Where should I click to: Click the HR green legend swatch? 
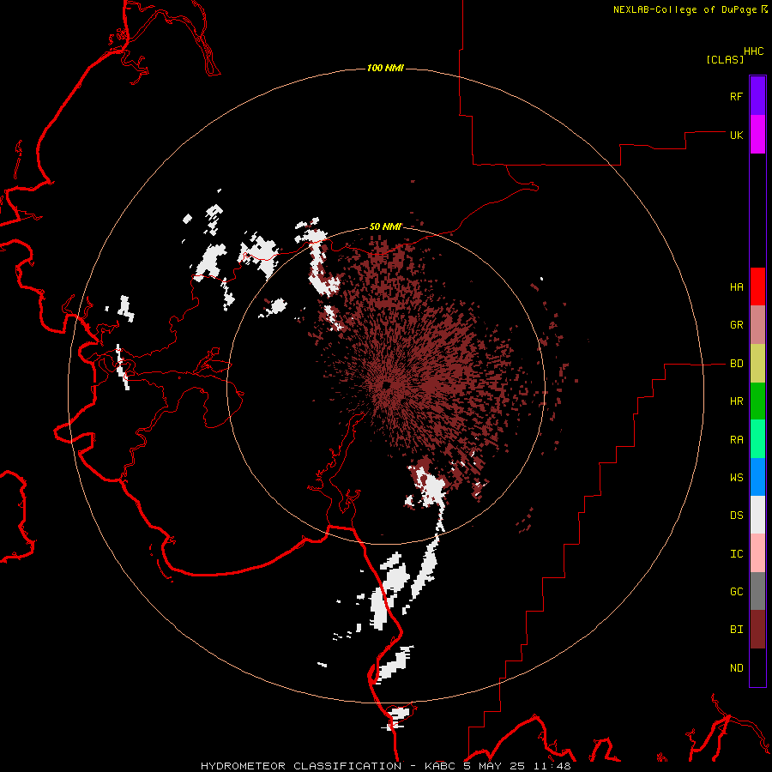coord(757,401)
